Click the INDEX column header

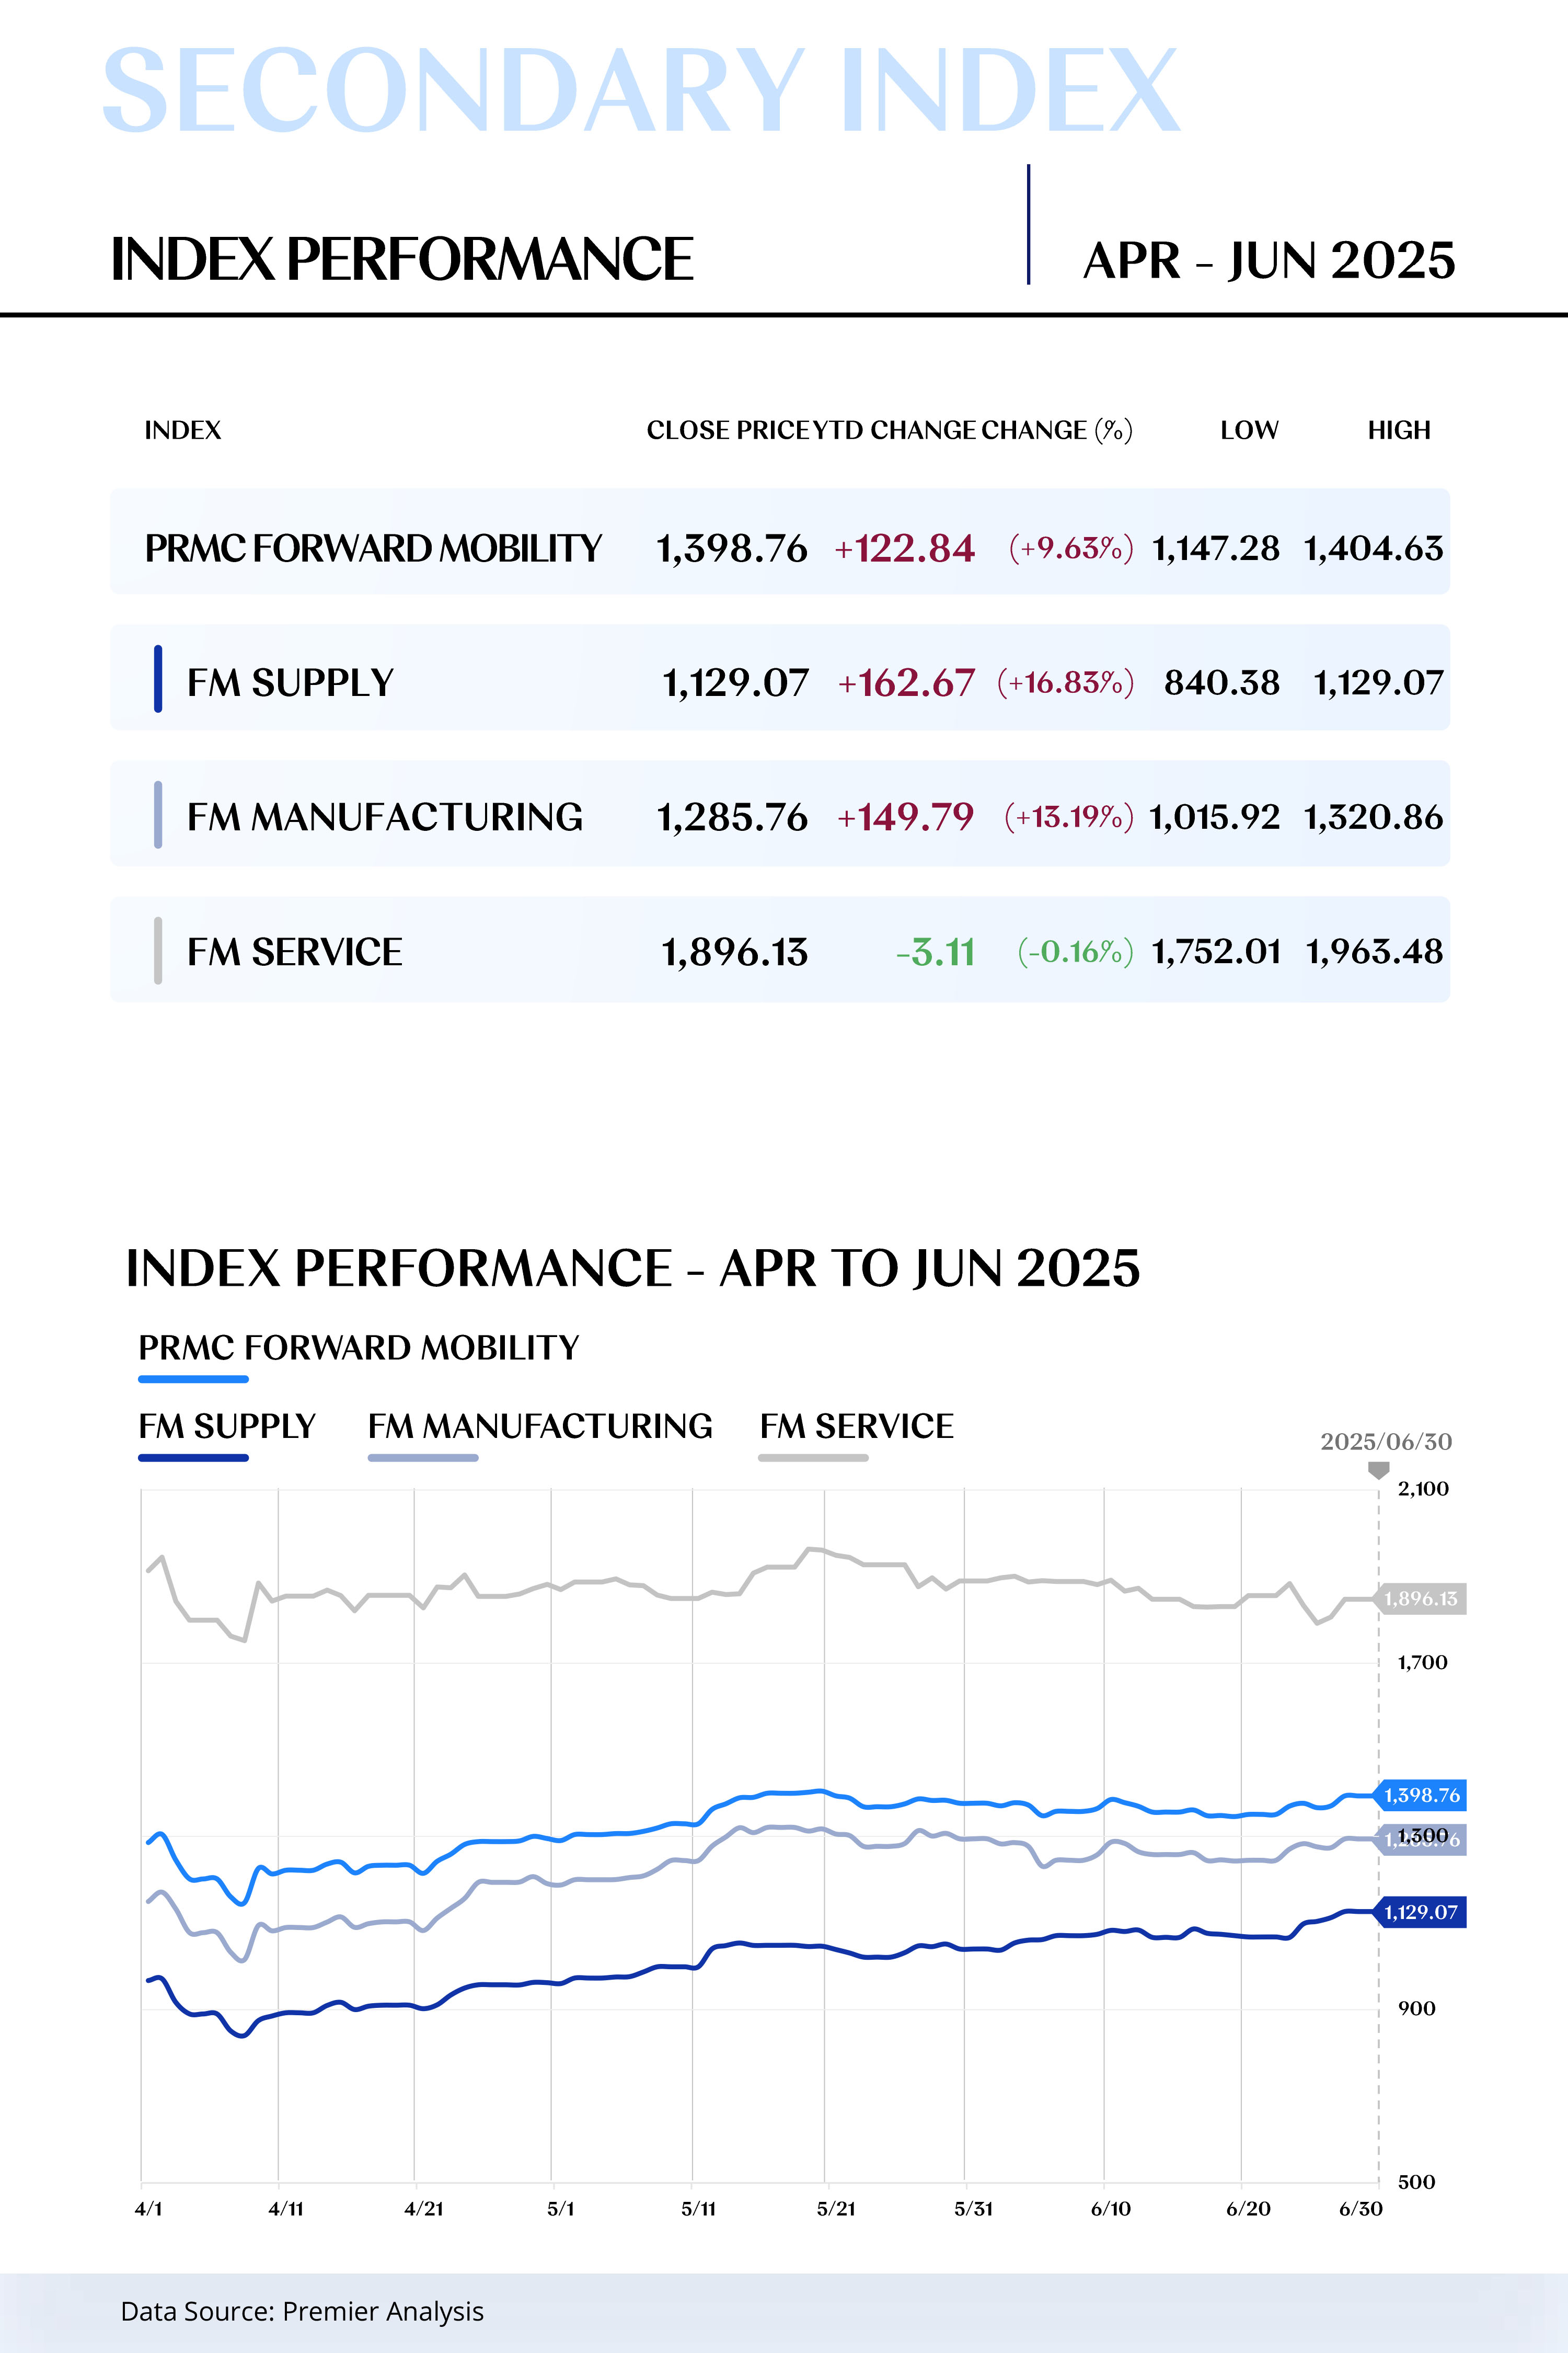(x=183, y=430)
